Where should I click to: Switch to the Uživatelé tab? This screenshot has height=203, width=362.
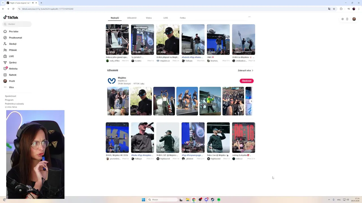point(132,18)
